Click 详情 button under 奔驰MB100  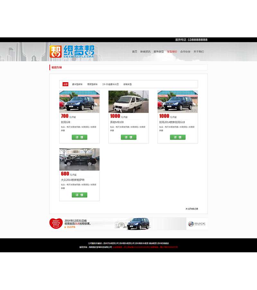(128, 137)
